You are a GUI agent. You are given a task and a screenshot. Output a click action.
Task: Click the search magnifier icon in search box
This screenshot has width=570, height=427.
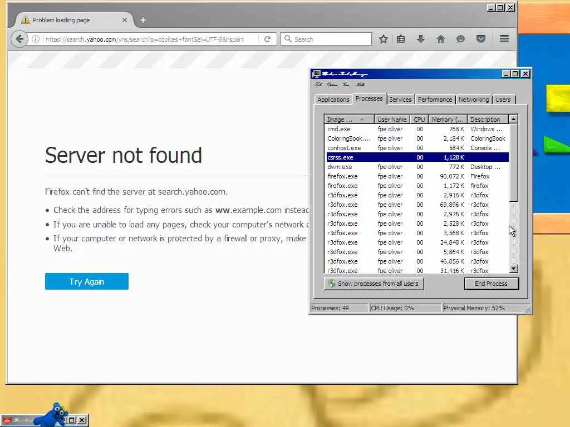tap(288, 39)
